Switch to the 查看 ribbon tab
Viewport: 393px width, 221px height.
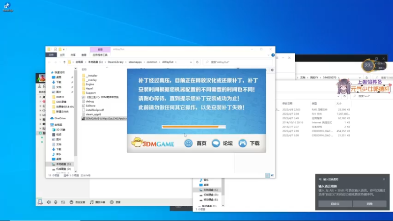(84, 55)
